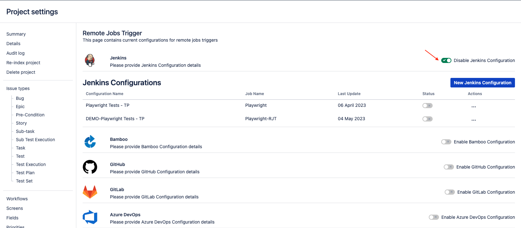Screen dimensions: 521x228
Task: Enable GitLab Configuration toggle
Action: 450,192
